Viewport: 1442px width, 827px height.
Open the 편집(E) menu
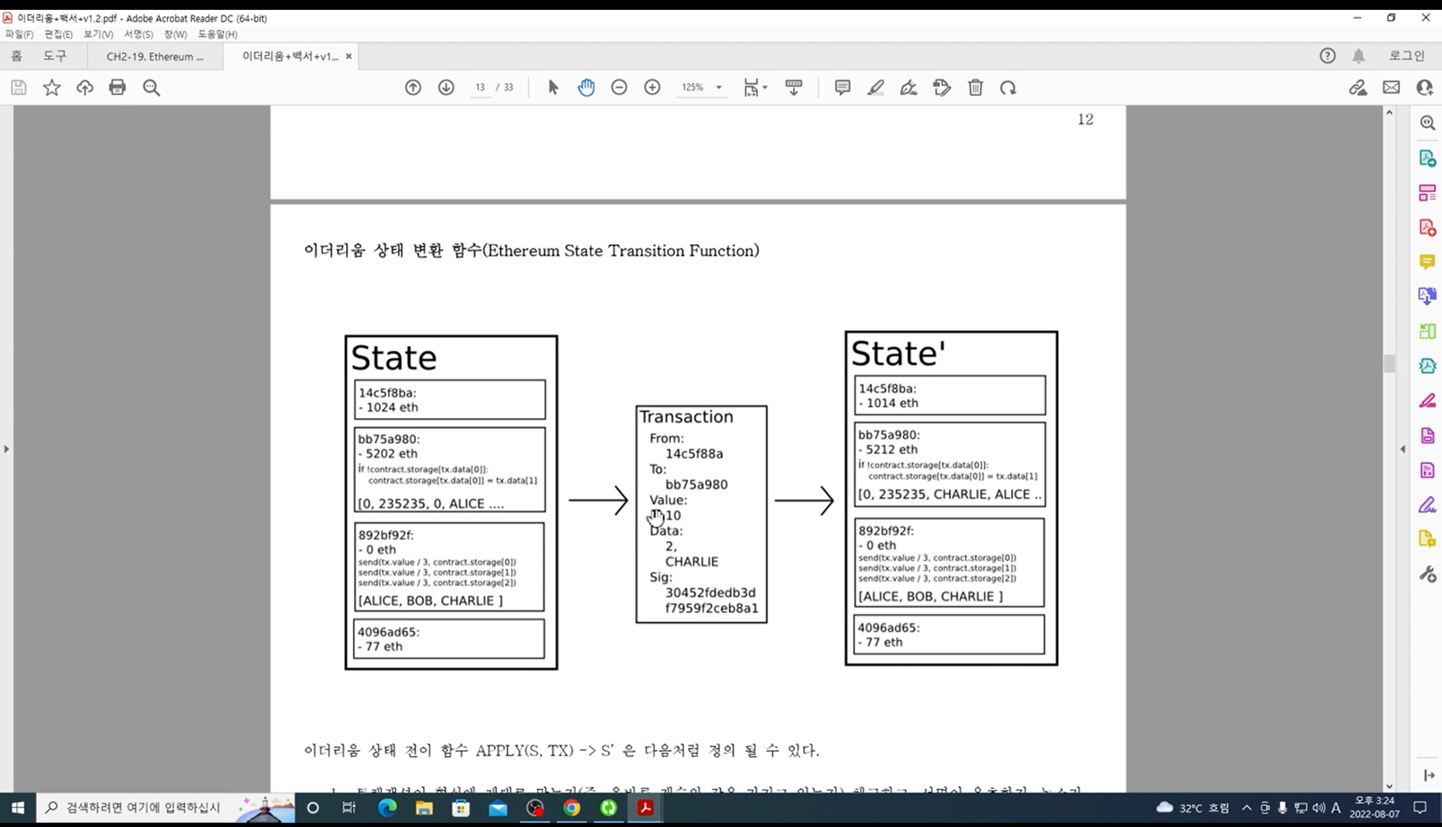58,35
